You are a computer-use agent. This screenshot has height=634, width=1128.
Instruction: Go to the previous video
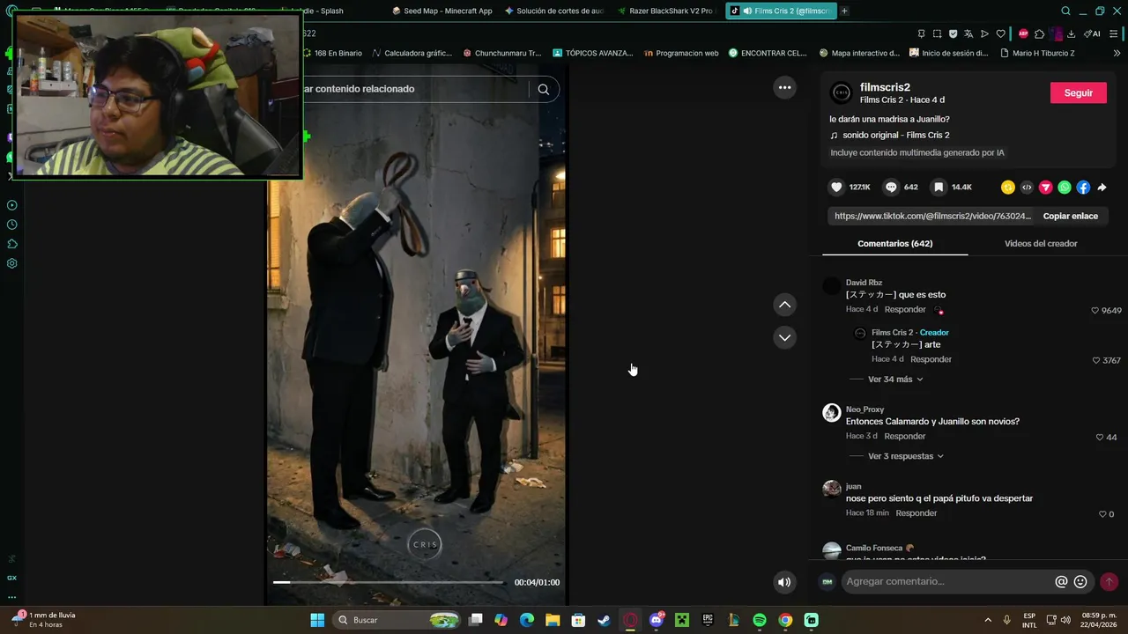(x=784, y=305)
